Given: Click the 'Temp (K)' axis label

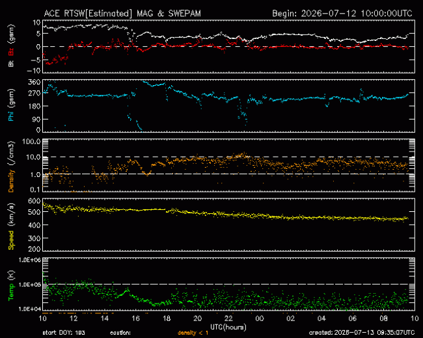Looking at the screenshot, I should (x=11, y=286).
